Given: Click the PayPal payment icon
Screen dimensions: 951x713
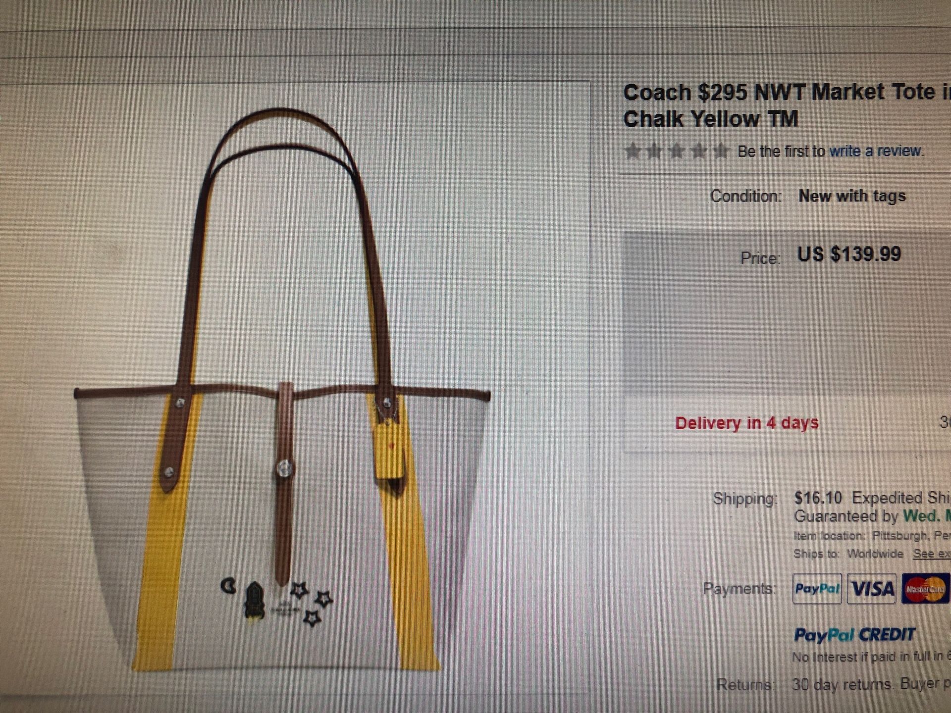Looking at the screenshot, I should (x=817, y=589).
